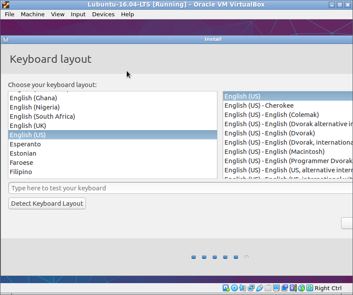Open the audio settings status icon
Image resolution: width=353 pixels, height=295 pixels.
(243, 288)
